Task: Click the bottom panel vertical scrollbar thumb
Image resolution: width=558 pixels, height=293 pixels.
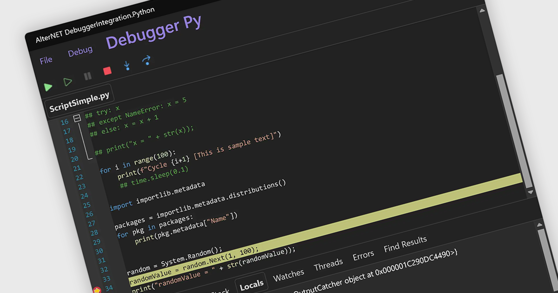Action: click(x=549, y=260)
